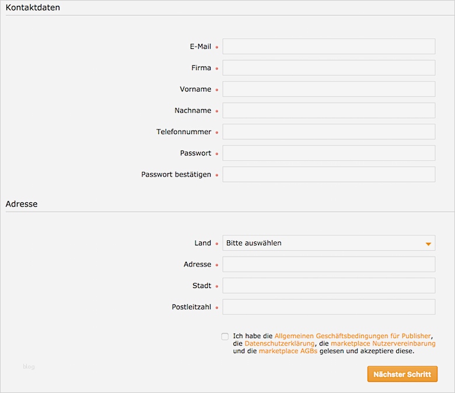Focus the Firma input field
The image size is (455, 393).
point(328,68)
